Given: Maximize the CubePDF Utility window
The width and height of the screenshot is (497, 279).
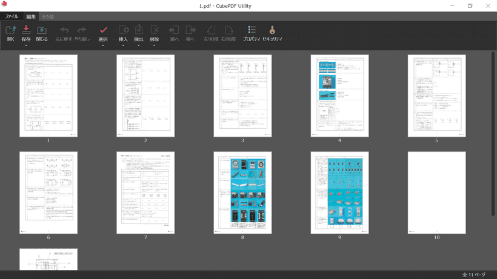Looking at the screenshot, I should pyautogui.click(x=470, y=5).
